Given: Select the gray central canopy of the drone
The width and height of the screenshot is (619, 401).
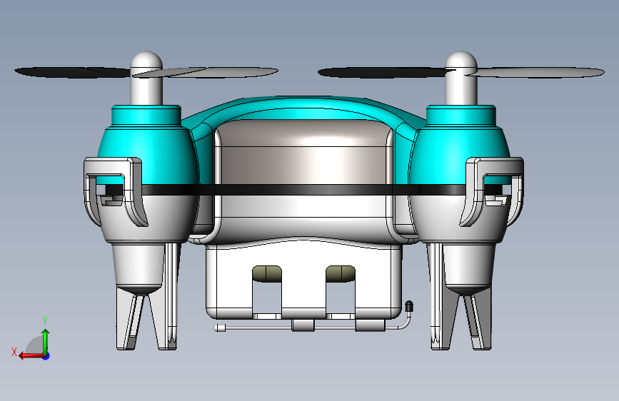Looking at the screenshot, I should (303, 152).
